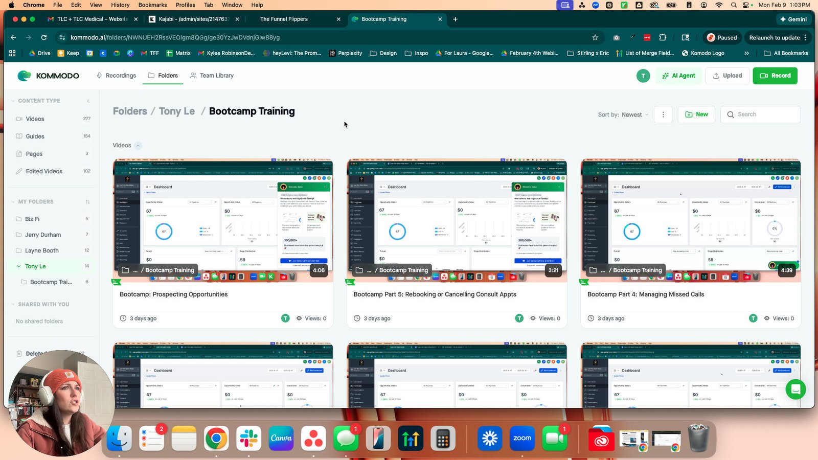This screenshot has width=818, height=460.
Task: Open the Bootcamp Part 4 Managing Missed Calls title
Action: [646, 294]
